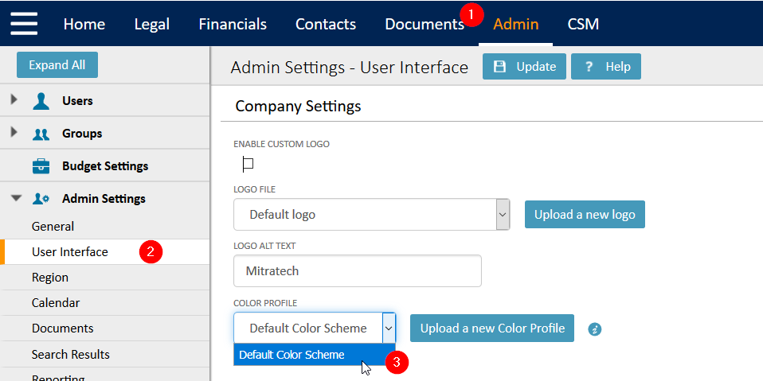Switch to the Financials tab
This screenshot has width=763, height=381.
233,24
